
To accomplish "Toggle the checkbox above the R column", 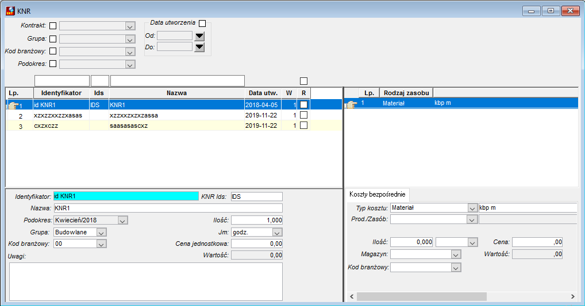I will click(x=303, y=81).
